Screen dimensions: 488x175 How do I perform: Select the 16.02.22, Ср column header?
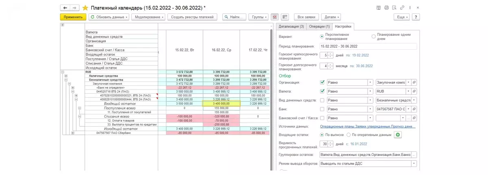pyautogui.click(x=221, y=49)
